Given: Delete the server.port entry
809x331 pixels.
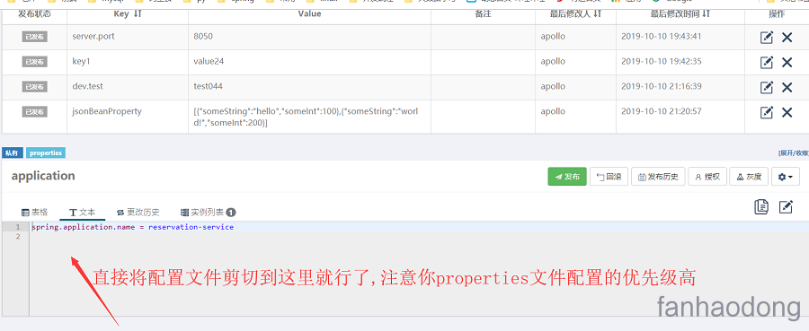Looking at the screenshot, I should coord(787,38).
